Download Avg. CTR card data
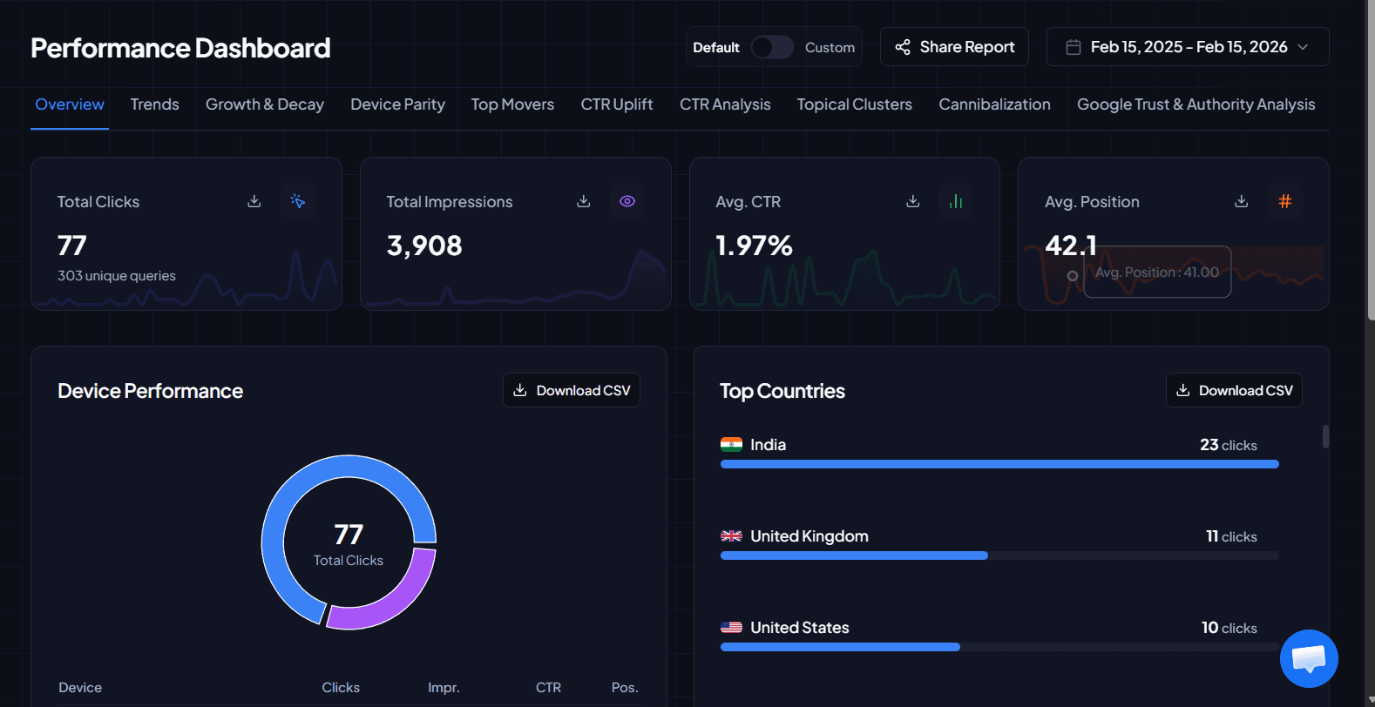This screenshot has height=707, width=1375. 913,201
